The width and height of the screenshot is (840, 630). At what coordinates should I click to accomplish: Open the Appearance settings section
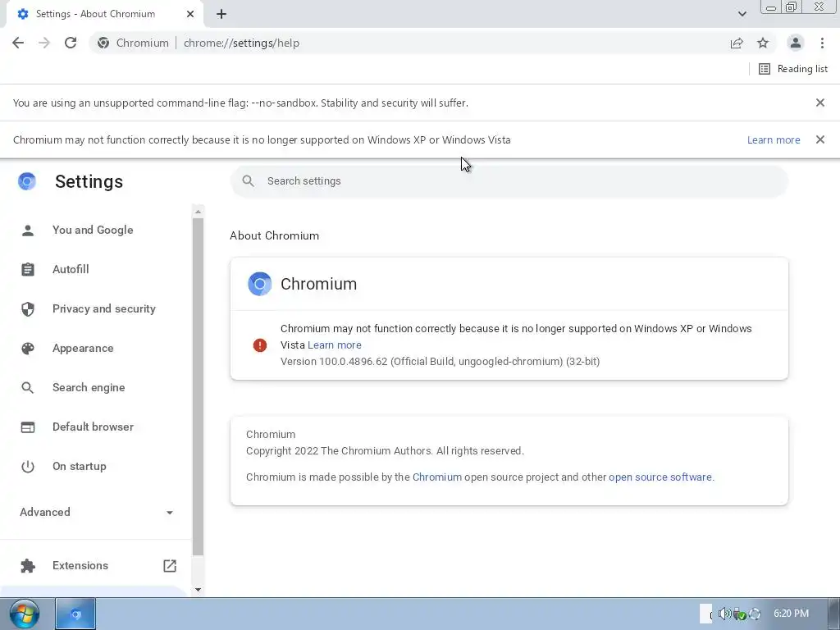coord(83,348)
